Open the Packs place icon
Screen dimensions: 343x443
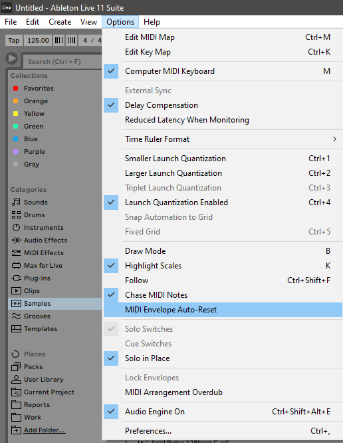16,366
